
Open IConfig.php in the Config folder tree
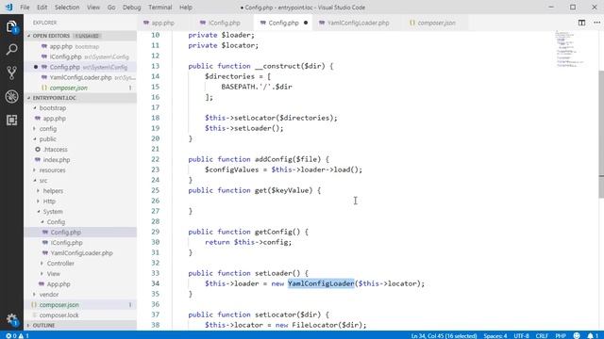(66, 243)
